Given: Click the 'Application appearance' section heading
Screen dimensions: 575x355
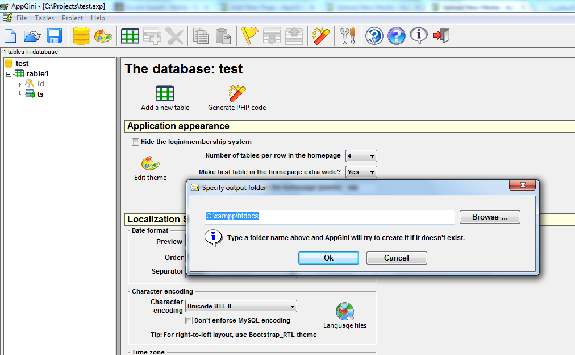Looking at the screenshot, I should click(x=178, y=126).
